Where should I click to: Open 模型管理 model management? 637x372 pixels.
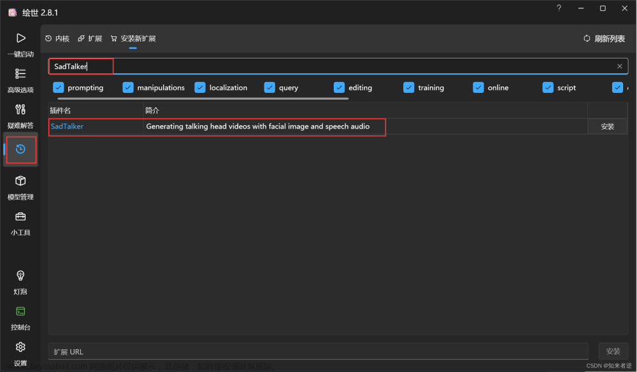20,188
